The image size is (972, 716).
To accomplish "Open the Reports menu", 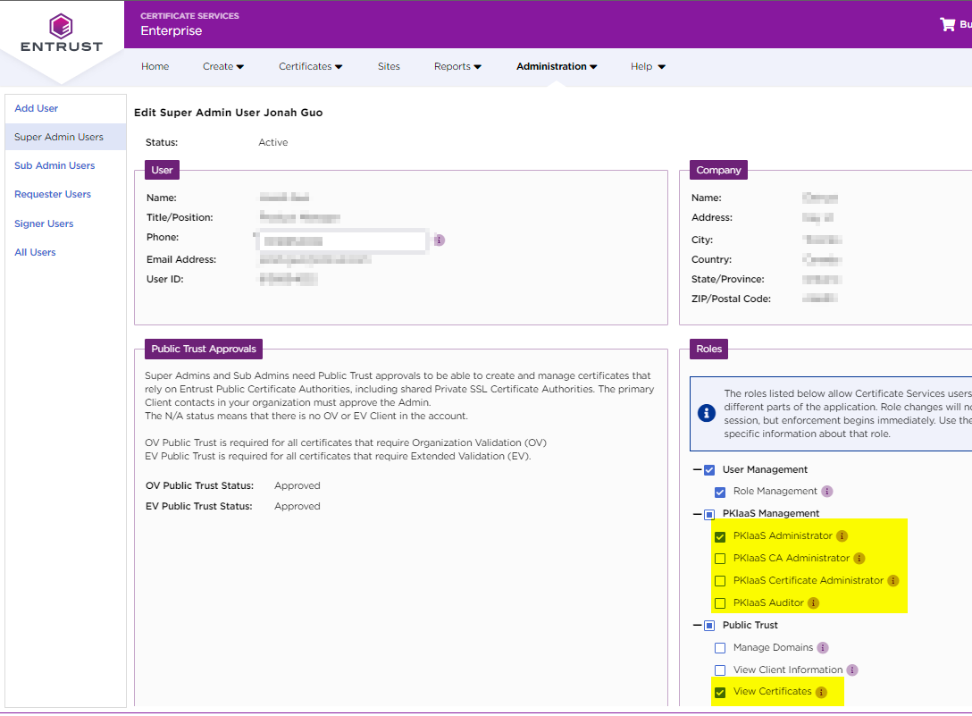I will point(457,66).
